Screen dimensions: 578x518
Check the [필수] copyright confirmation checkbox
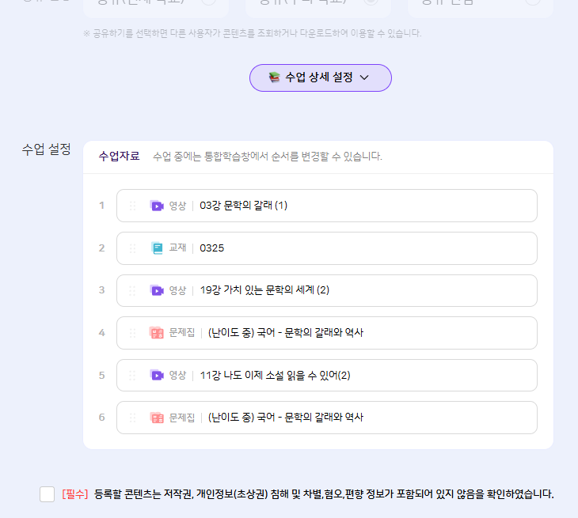pyautogui.click(x=48, y=494)
